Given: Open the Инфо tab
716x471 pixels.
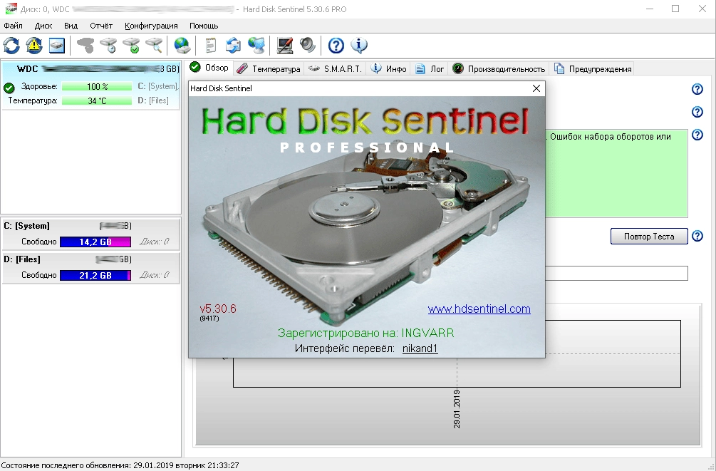Looking at the screenshot, I should (388, 69).
